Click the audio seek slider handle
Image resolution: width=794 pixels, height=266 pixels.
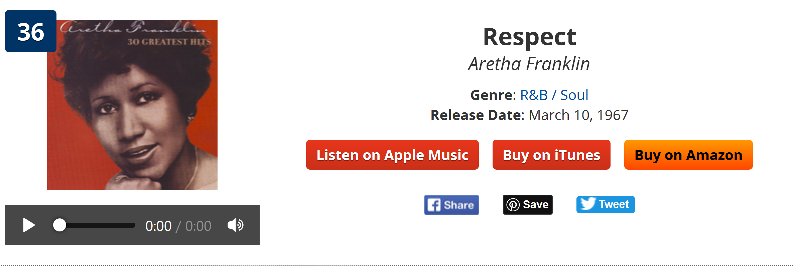pos(59,225)
